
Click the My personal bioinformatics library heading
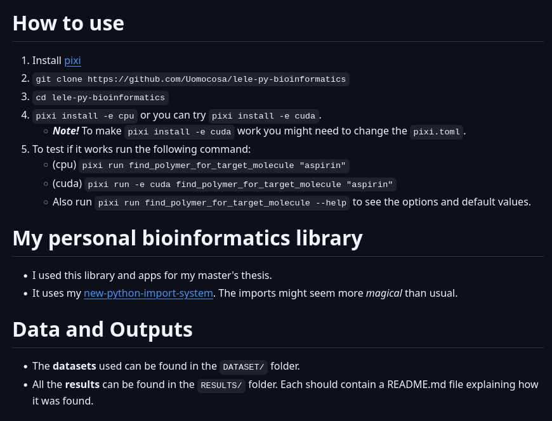187,238
